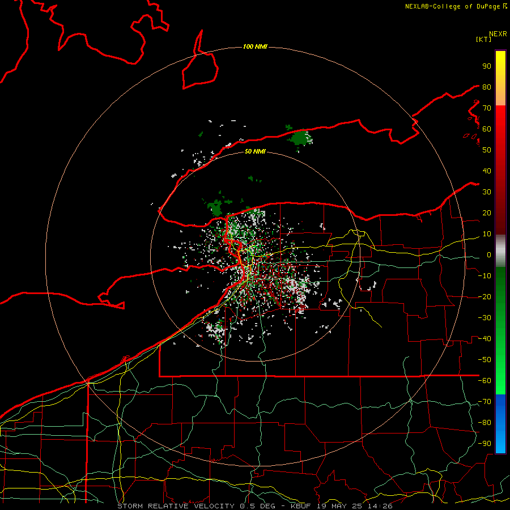Image resolution: width=510 pixels, height=510 pixels.
Task: Click the -80 knot scale label
Action: click(x=484, y=423)
